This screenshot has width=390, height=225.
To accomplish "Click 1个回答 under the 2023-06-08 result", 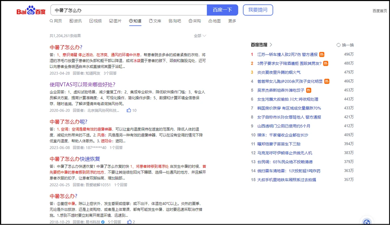I will [116, 148].
